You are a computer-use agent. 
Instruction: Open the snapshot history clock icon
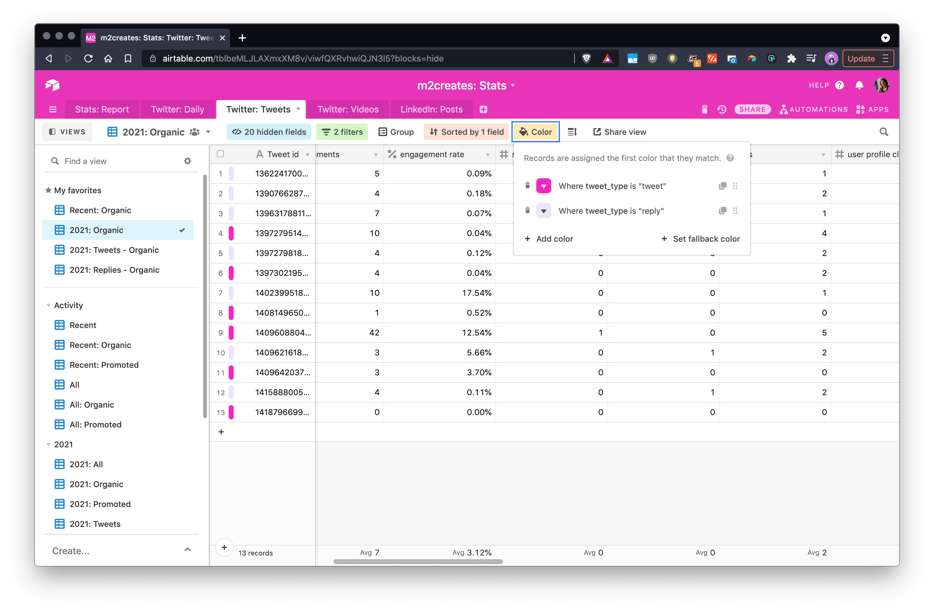(x=722, y=109)
